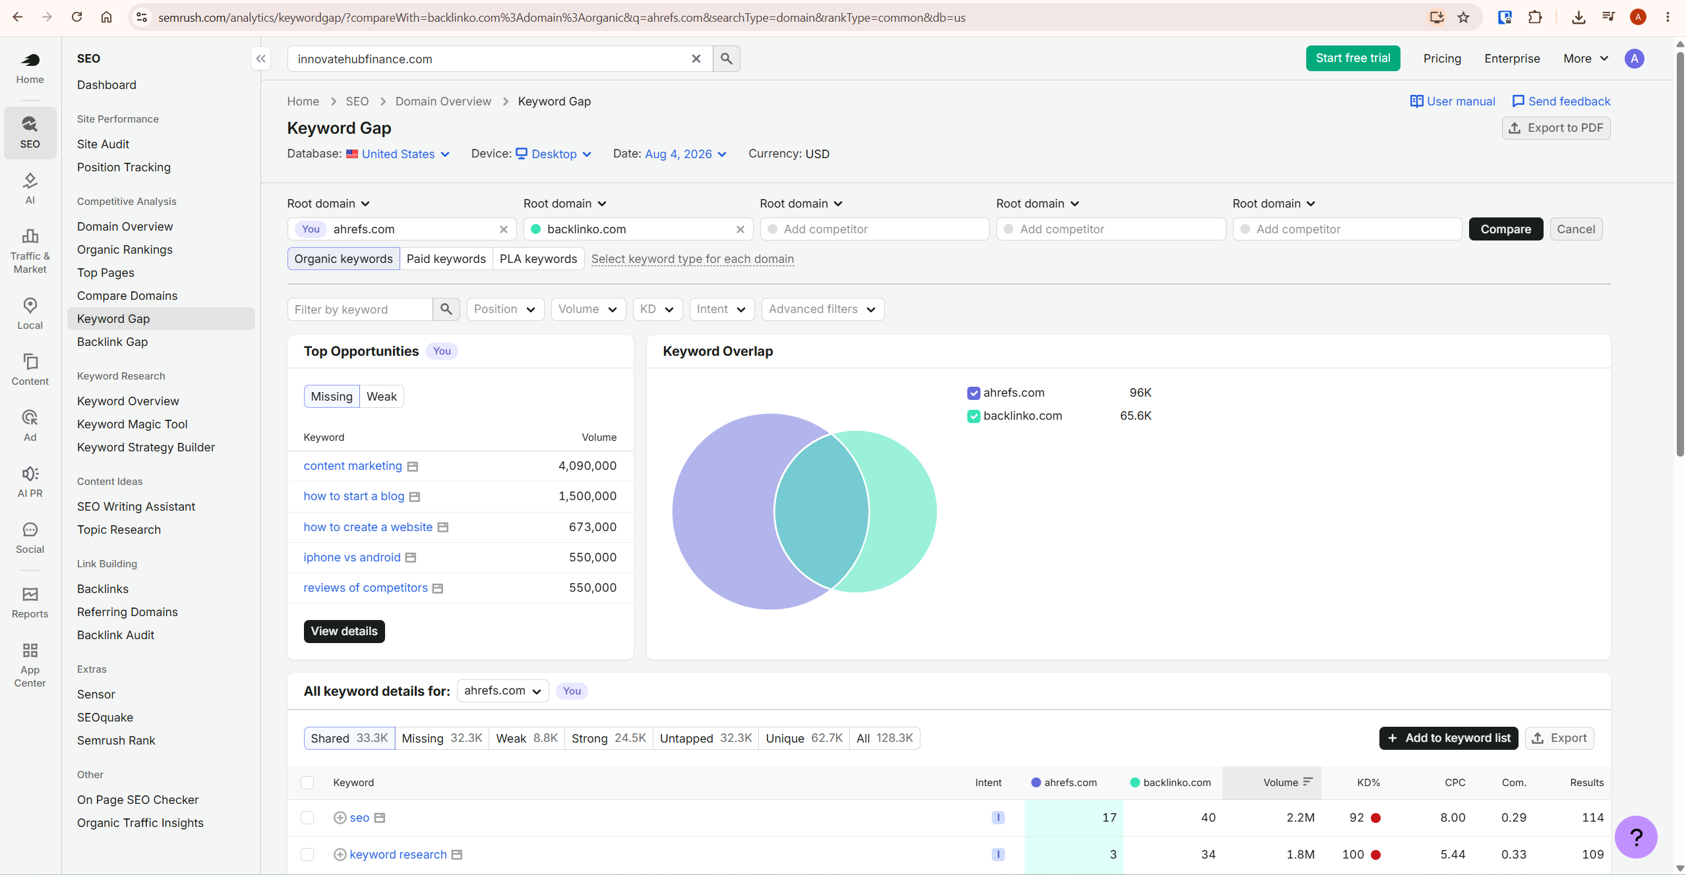Switch Top Opportunities to Weak
Screen dimensions: 1686x875
click(382, 397)
